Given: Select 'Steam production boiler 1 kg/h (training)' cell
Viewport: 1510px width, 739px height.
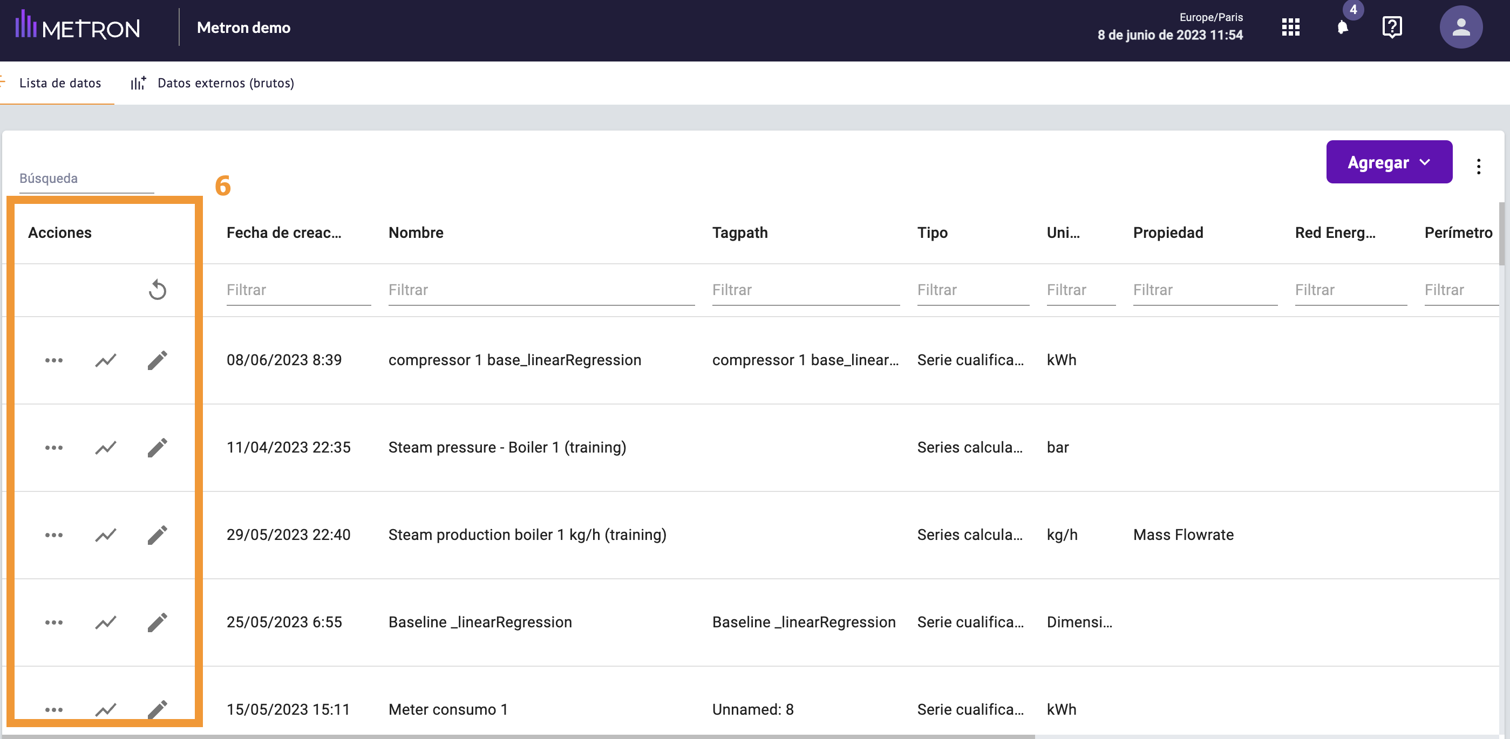Looking at the screenshot, I should click(x=527, y=535).
